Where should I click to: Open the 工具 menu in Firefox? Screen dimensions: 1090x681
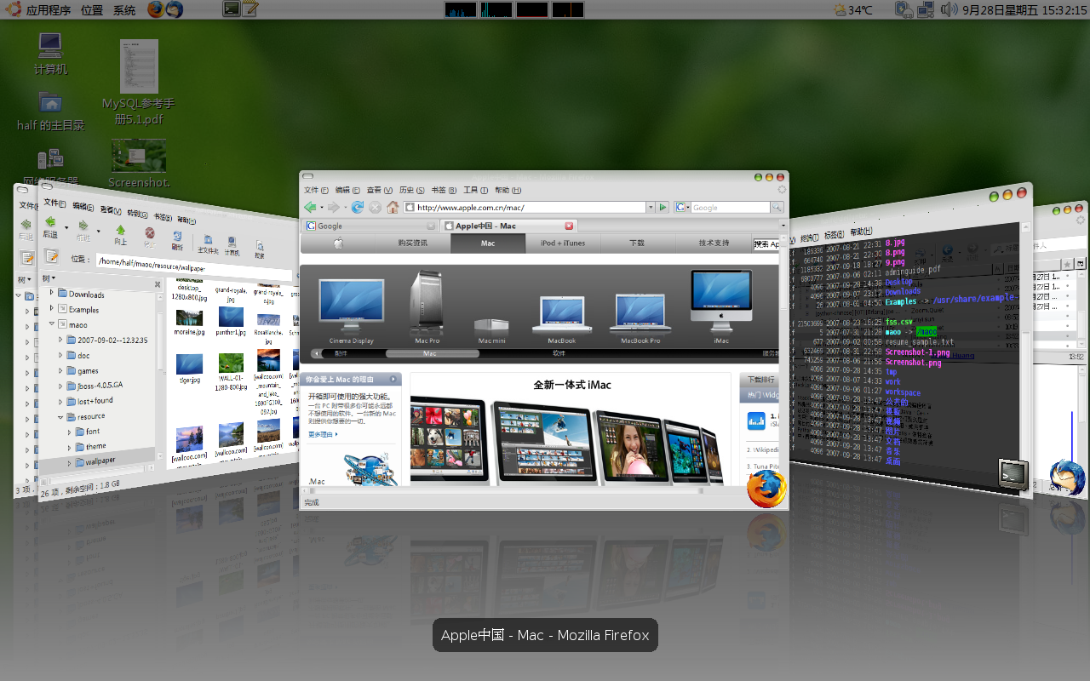point(474,190)
